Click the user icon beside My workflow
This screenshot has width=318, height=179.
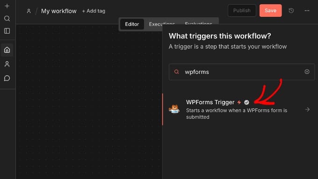[x=29, y=11]
